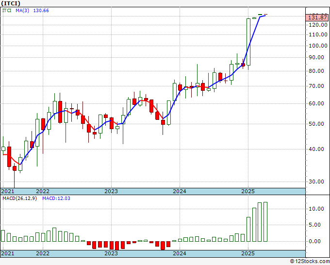330x265 pixels.
Task: Click the 12Stocks.com copyright link
Action: pos(310,262)
